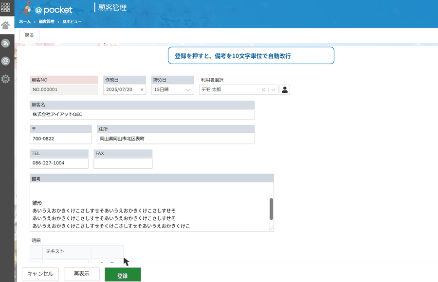Viewport: 438px width, 282px height.
Task: Click the @pocket kangaroo logo
Action: pos(46,9)
